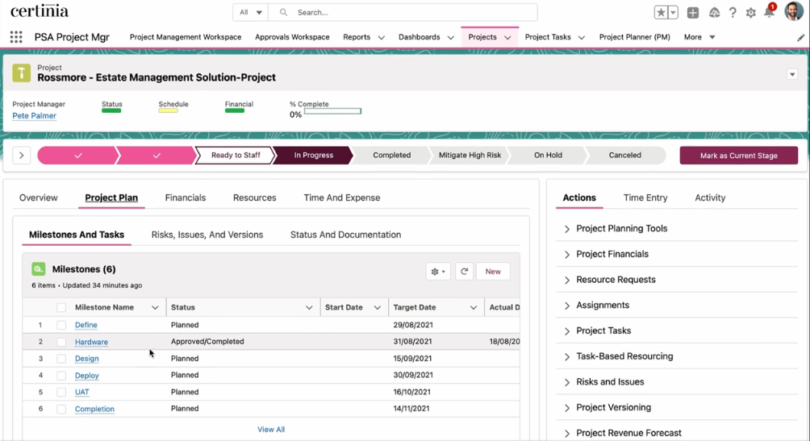Switch to the Time And Expense tab
This screenshot has width=810, height=441.
[x=342, y=198]
